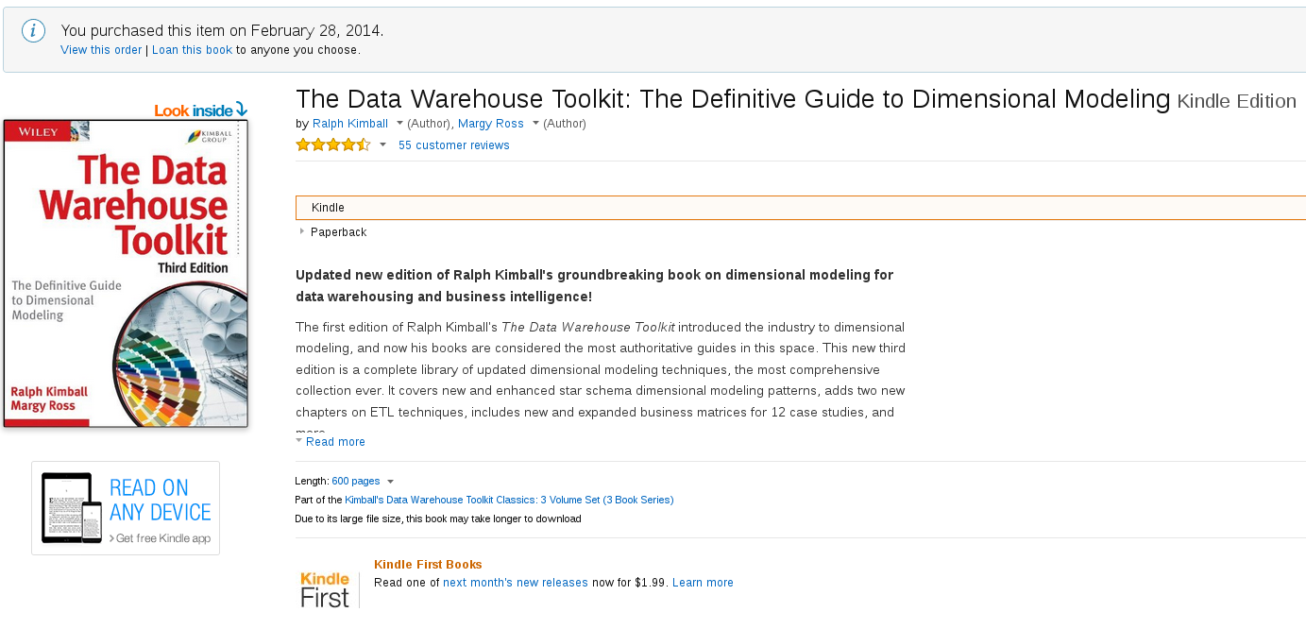Click the Look inside arrow badge
The image size is (1306, 629).
pyautogui.click(x=201, y=110)
